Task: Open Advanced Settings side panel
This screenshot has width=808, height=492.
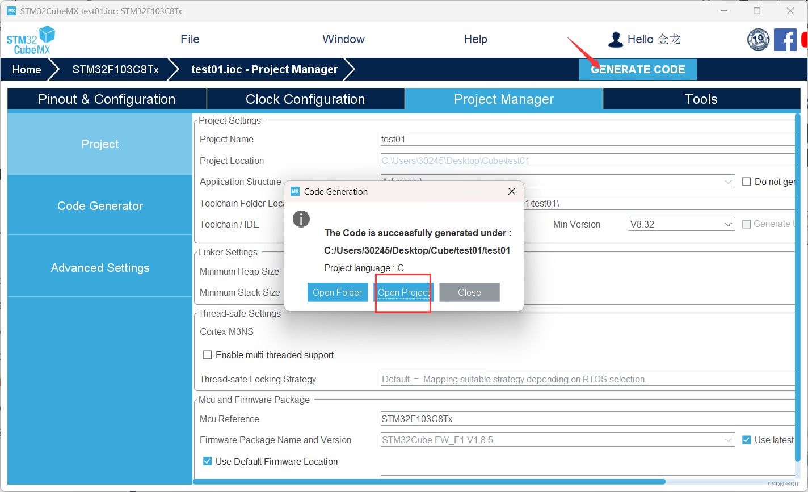Action: pyautogui.click(x=100, y=268)
